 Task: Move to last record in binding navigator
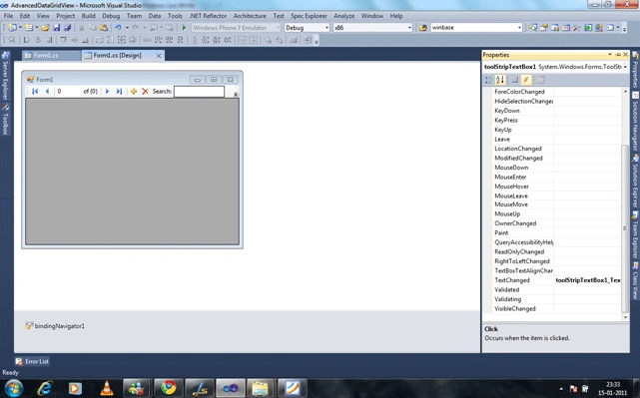point(119,92)
